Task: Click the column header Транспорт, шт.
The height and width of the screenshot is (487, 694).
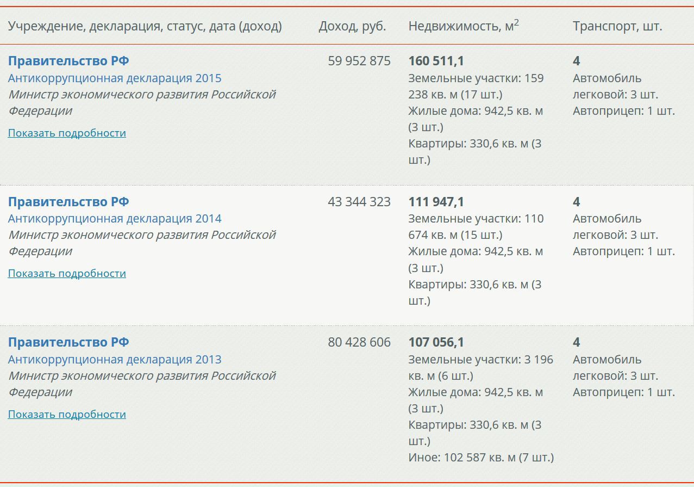Action: 617,26
